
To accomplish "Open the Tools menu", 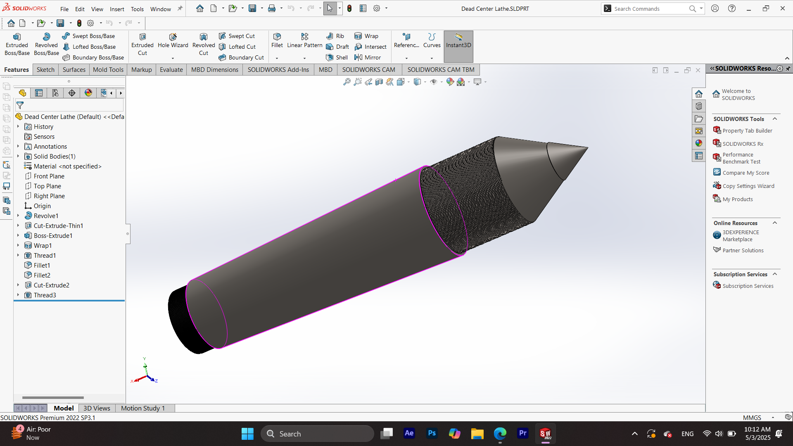I will click(x=137, y=9).
